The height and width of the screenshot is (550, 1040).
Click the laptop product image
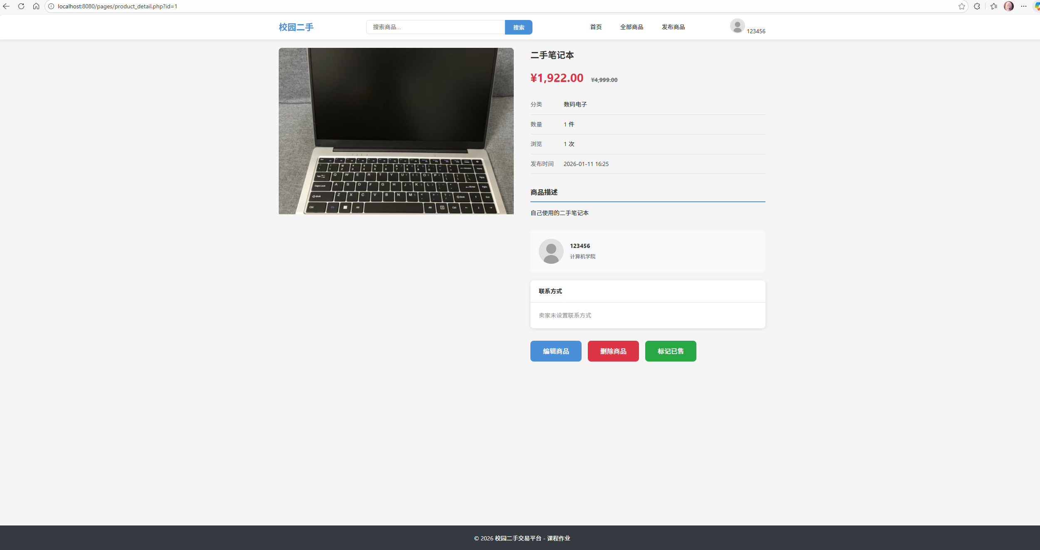pyautogui.click(x=396, y=131)
